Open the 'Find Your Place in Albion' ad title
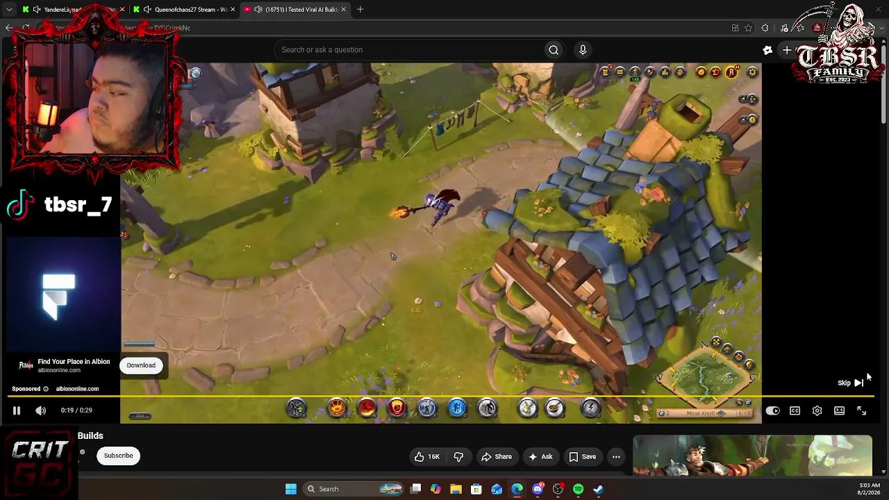 (74, 362)
